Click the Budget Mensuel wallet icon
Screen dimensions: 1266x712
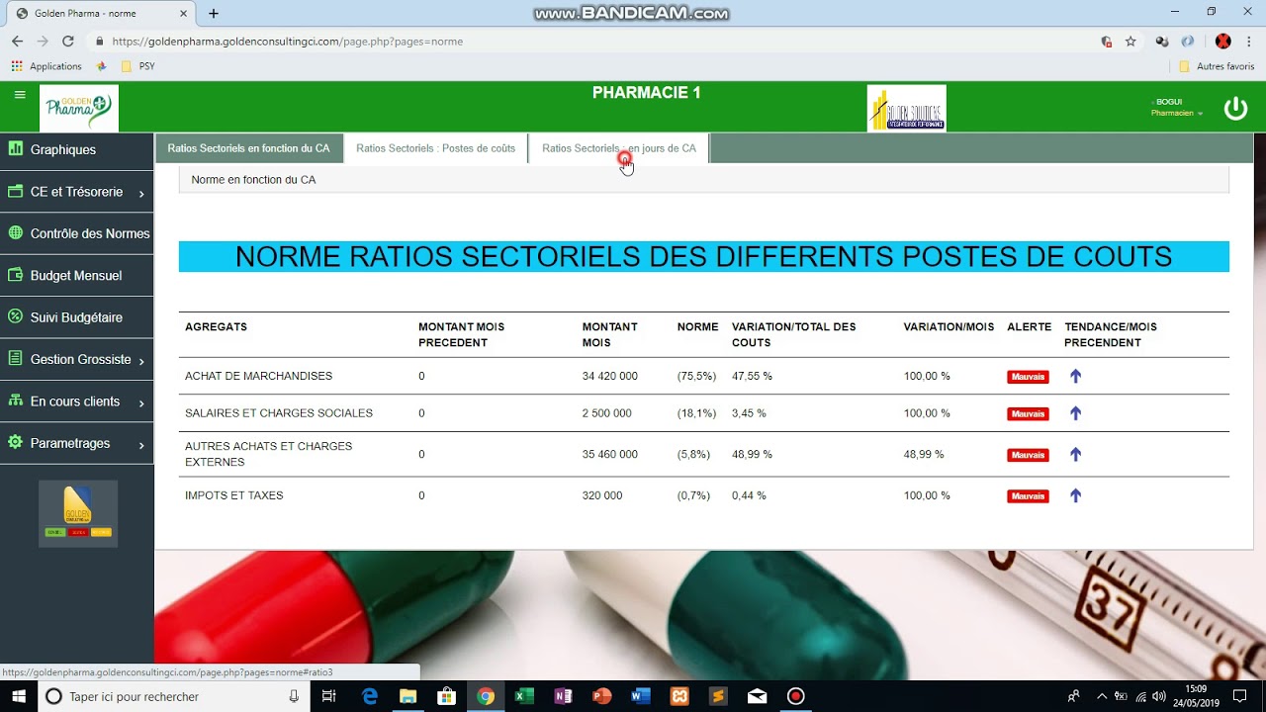point(15,275)
